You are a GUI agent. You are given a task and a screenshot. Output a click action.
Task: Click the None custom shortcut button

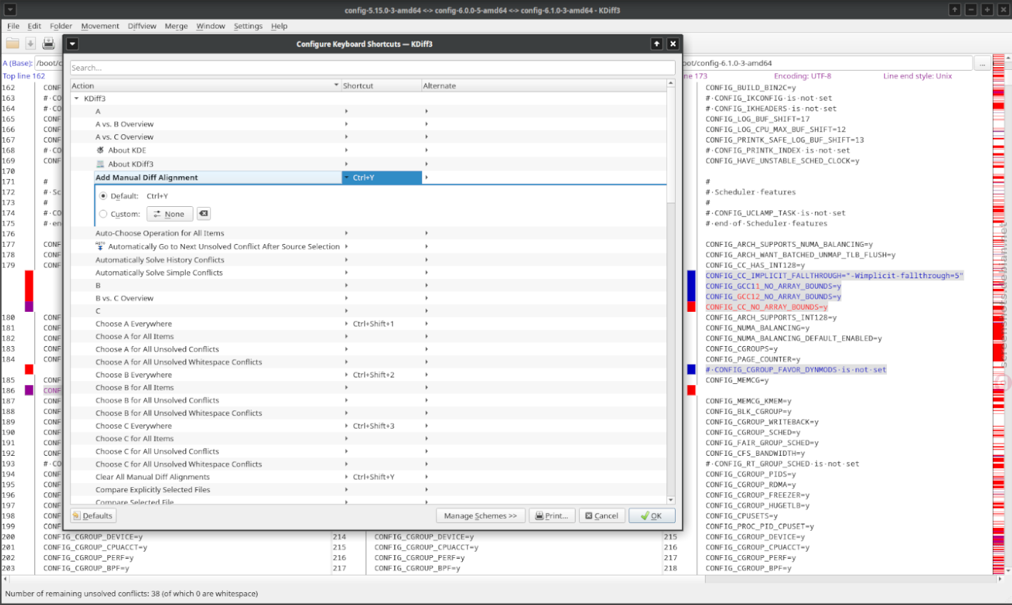tap(169, 214)
